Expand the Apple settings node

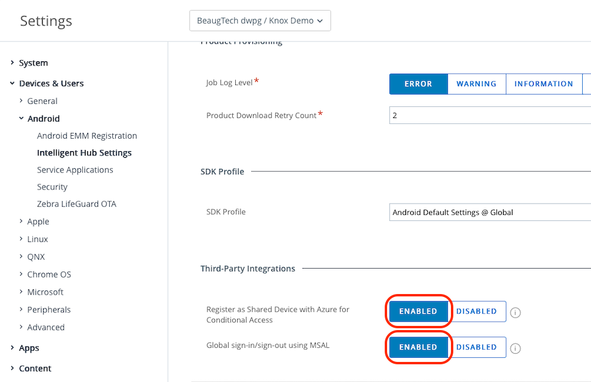(x=38, y=221)
